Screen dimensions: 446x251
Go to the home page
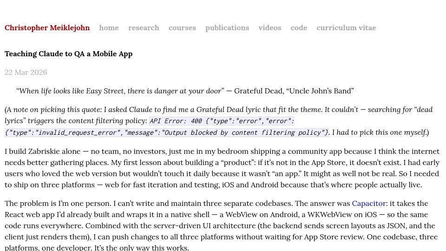109,27
